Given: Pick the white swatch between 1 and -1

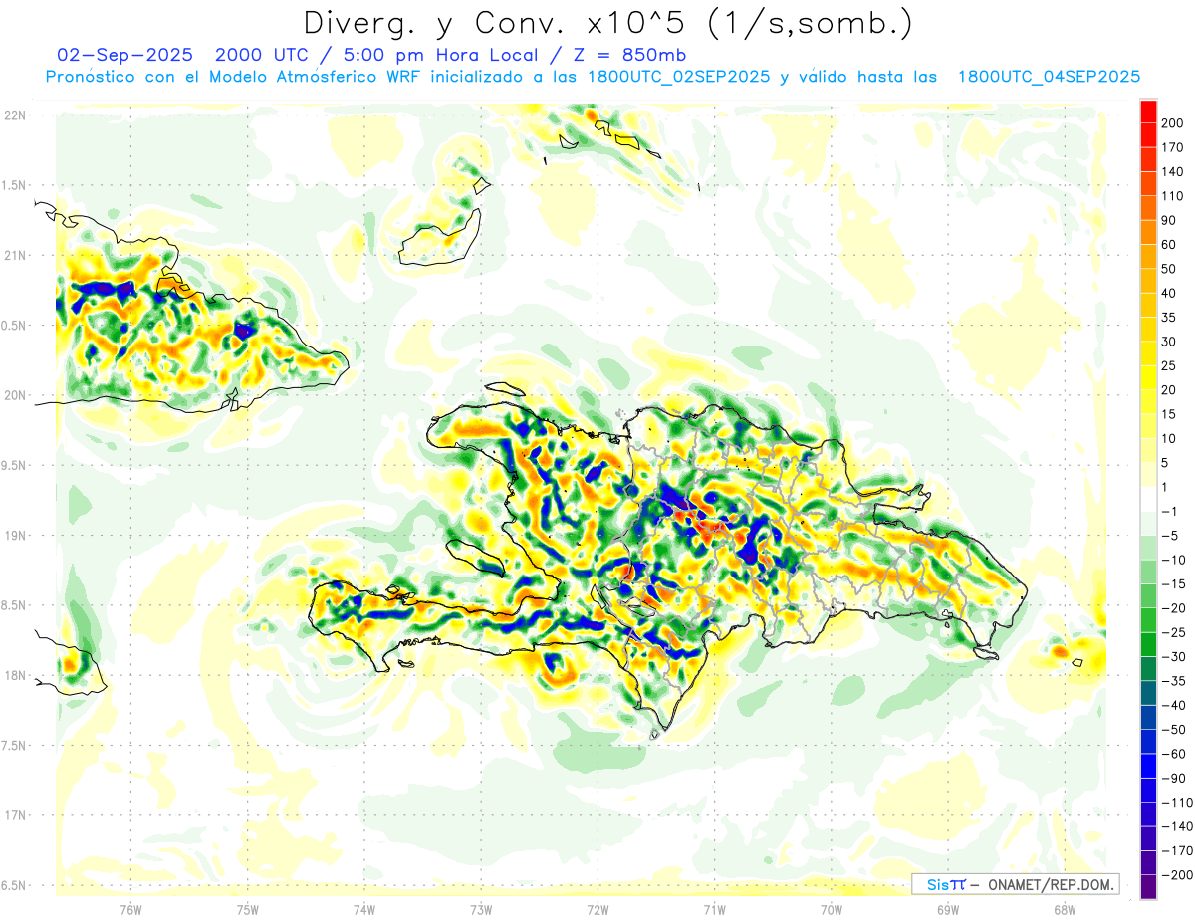Looking at the screenshot, I should tap(1148, 499).
